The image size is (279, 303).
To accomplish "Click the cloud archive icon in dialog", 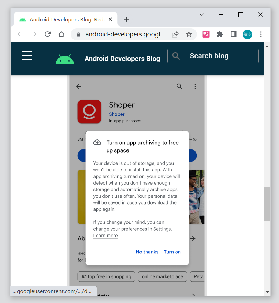I will click(97, 143).
